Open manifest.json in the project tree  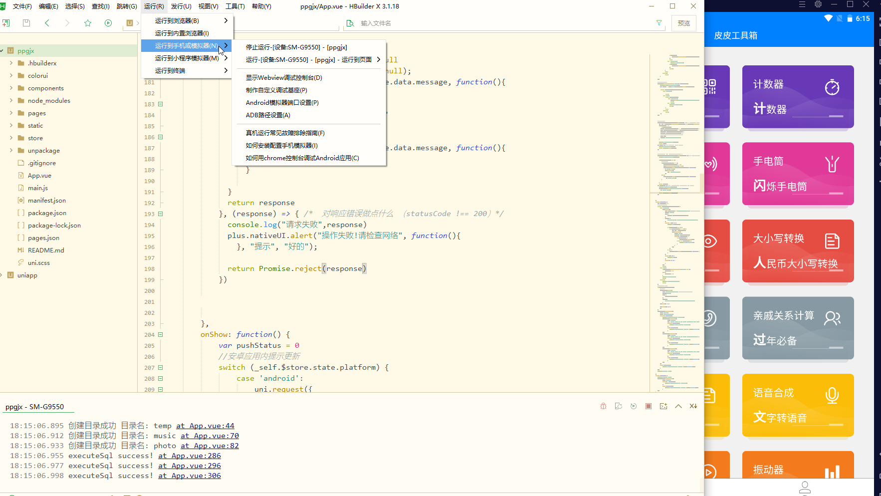[x=47, y=201]
